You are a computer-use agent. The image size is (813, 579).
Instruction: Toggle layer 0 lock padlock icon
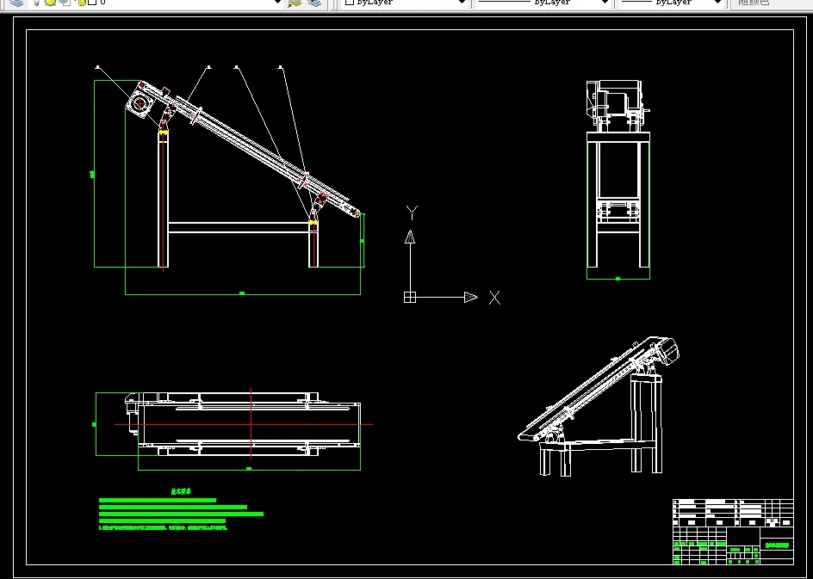tap(81, 2)
